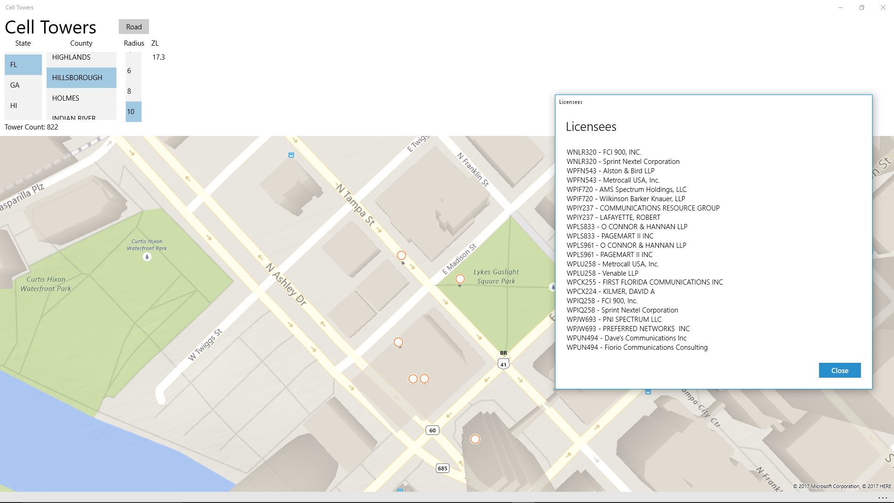Image resolution: width=894 pixels, height=503 pixels.
Task: Open the ellipsis menu at bottom right
Action: 882,498
